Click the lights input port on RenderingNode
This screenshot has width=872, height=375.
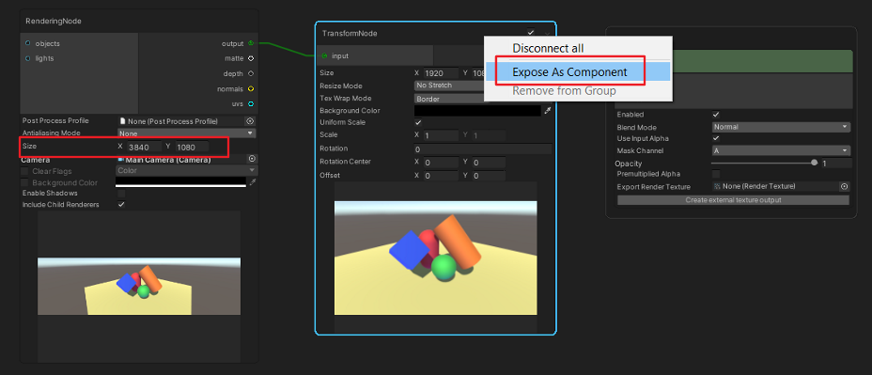click(x=28, y=58)
